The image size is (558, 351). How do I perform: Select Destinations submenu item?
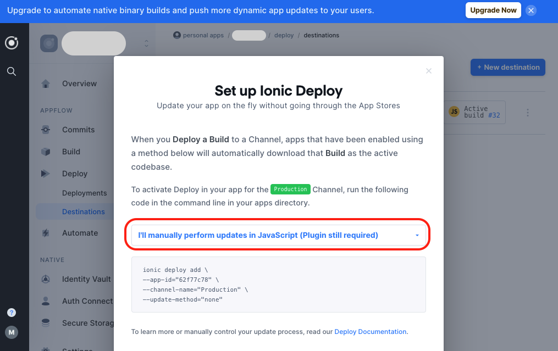[x=83, y=211]
